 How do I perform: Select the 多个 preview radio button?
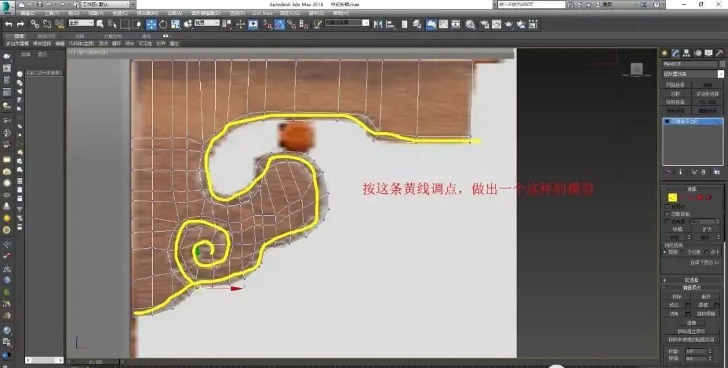[706, 252]
